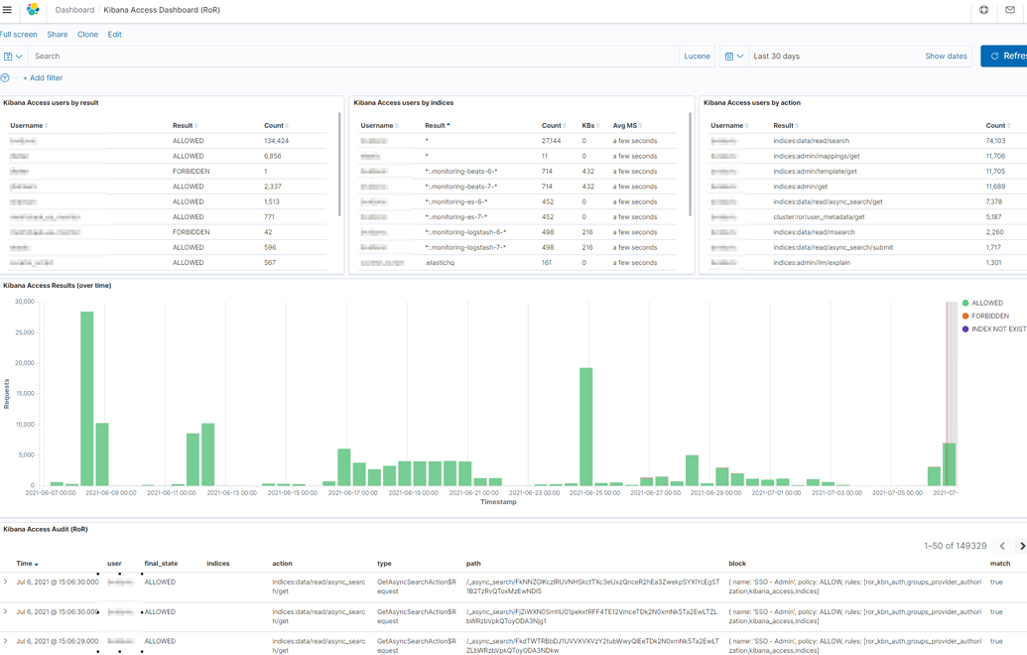Screen dimensions: 1027x655
Task: Open the Kibana navigation menu
Action: tap(10, 11)
